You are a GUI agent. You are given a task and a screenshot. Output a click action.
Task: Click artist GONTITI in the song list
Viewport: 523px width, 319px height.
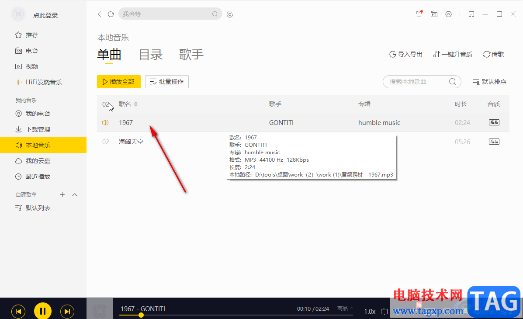click(281, 123)
